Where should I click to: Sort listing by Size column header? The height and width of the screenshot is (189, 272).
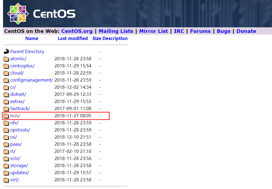coord(97,38)
